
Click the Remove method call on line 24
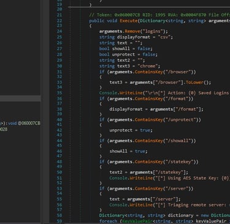point(132,31)
